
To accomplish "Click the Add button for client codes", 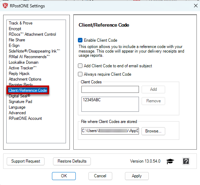I will 153,89.
